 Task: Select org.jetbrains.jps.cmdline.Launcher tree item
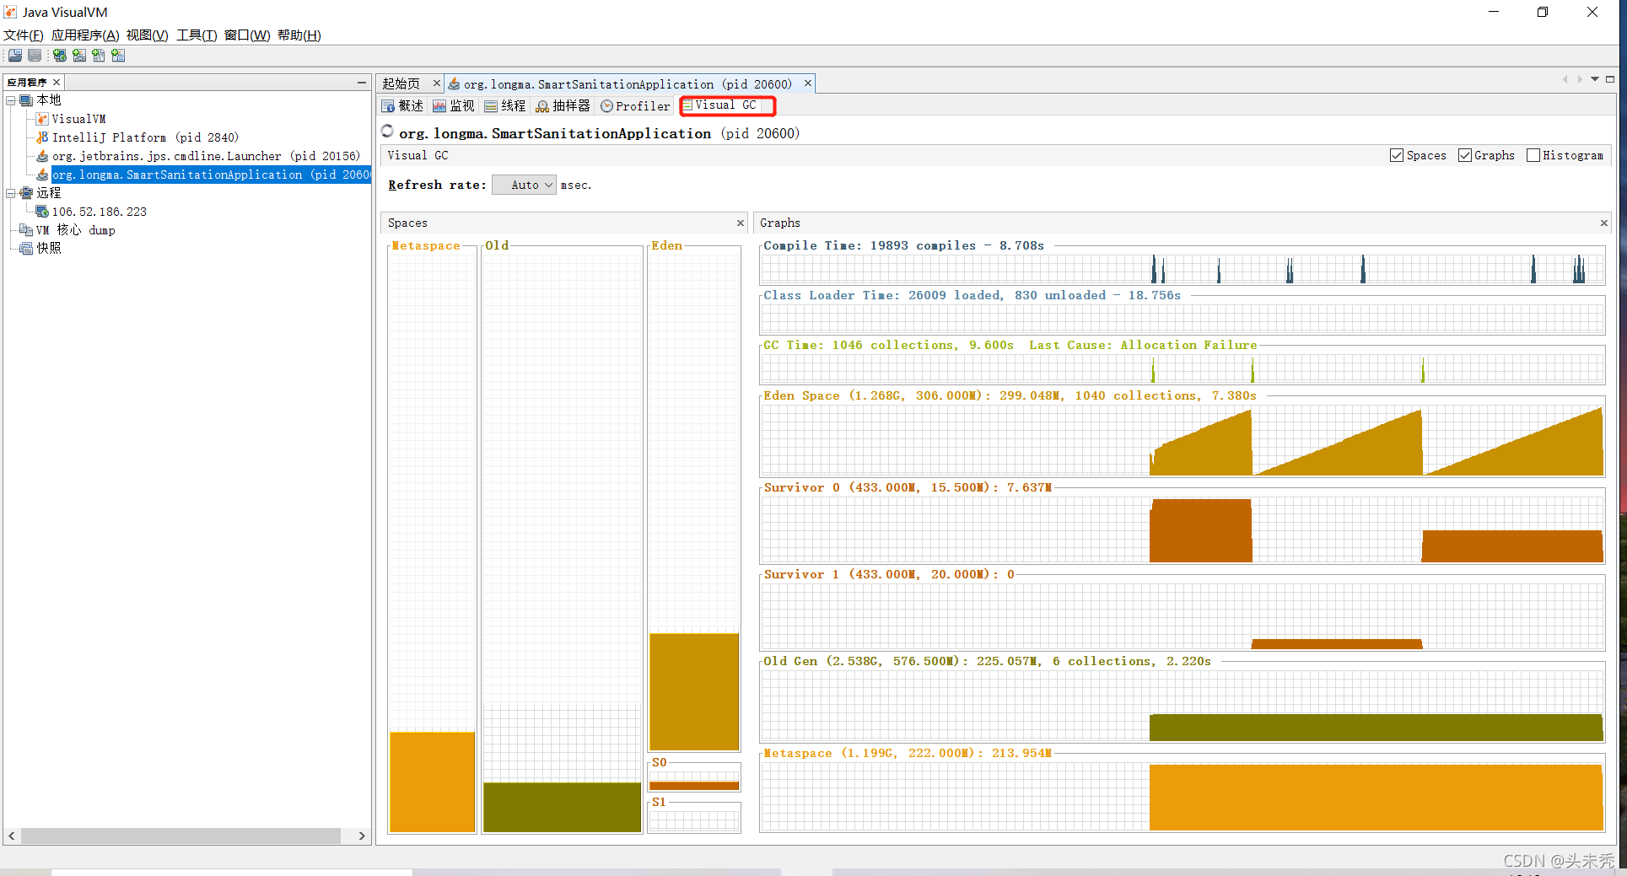click(206, 156)
